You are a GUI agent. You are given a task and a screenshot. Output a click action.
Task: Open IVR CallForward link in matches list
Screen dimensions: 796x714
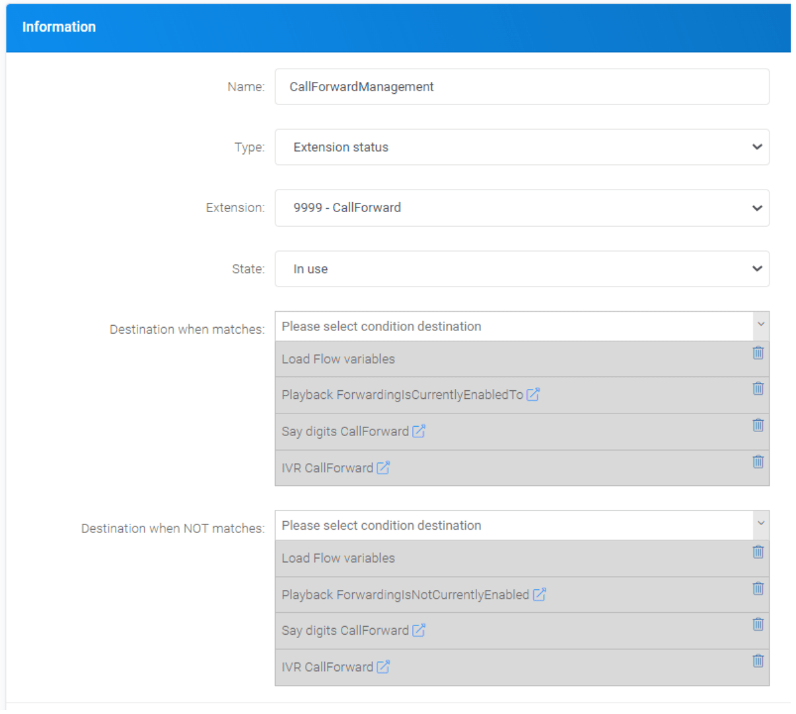point(383,468)
